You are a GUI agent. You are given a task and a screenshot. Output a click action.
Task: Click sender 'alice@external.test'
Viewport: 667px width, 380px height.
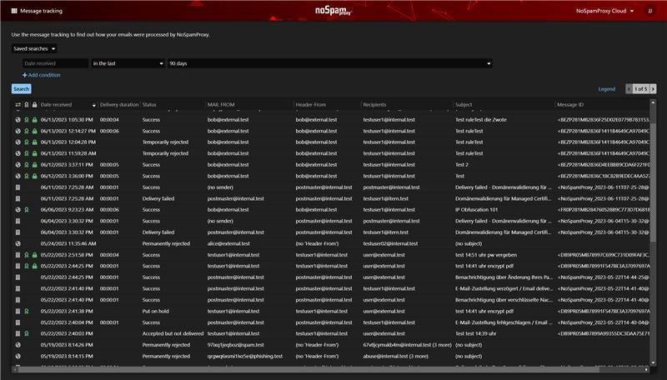pos(228,244)
